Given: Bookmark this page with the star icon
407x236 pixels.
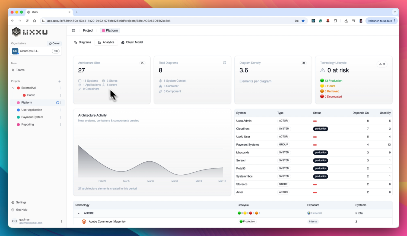Looking at the screenshot, I should [303, 21].
